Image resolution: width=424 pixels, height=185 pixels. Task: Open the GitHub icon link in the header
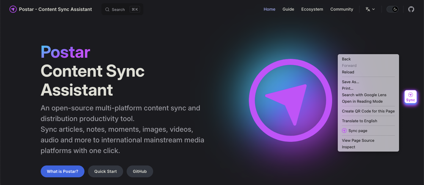click(x=411, y=9)
